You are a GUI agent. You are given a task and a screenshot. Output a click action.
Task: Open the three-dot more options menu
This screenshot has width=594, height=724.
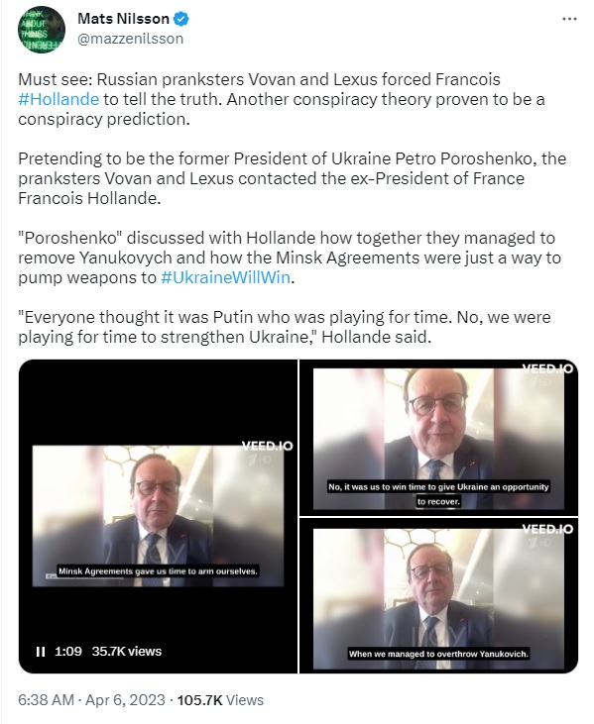pyautogui.click(x=569, y=19)
